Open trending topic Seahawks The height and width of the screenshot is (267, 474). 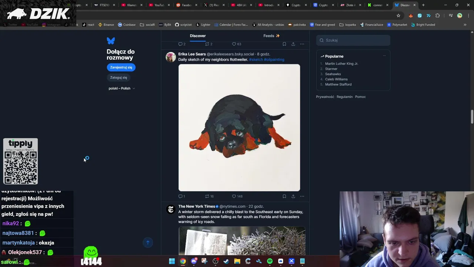(333, 74)
